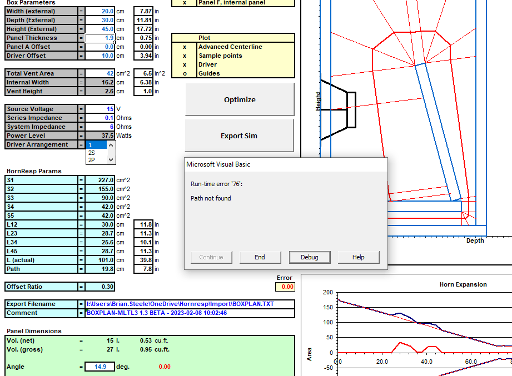Select option 1 in Driver Arrangement list
This screenshot has width=512, height=376.
[x=97, y=145]
